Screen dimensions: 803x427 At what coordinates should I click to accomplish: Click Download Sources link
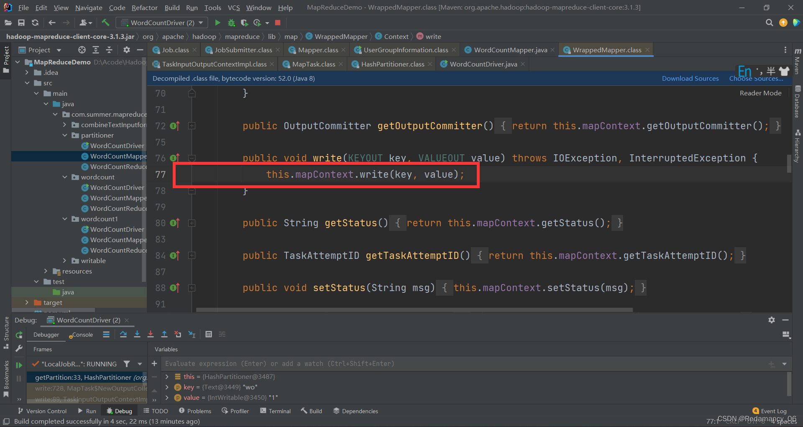(690, 78)
